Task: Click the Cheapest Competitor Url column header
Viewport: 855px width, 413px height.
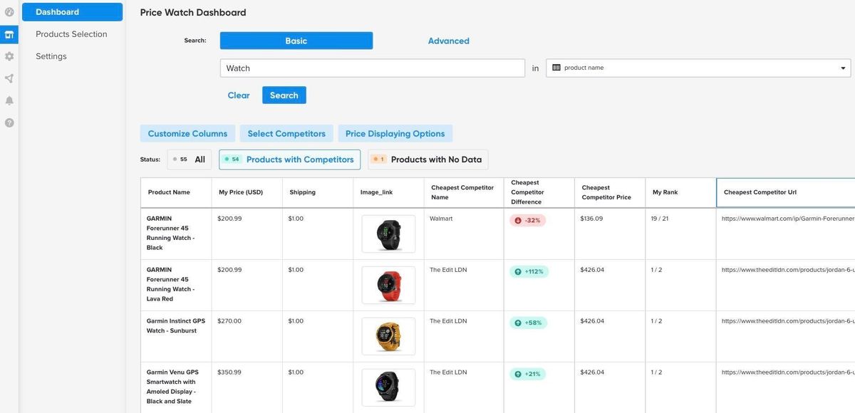Action: (786, 192)
